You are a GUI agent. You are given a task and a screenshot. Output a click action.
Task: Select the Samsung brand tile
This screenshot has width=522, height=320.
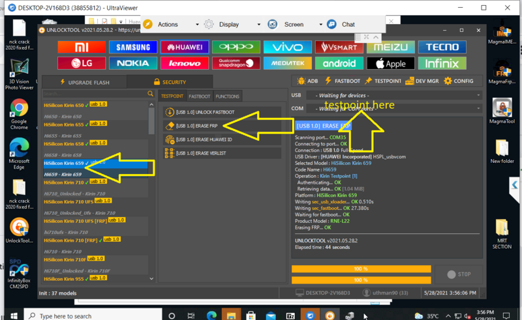[x=133, y=47]
